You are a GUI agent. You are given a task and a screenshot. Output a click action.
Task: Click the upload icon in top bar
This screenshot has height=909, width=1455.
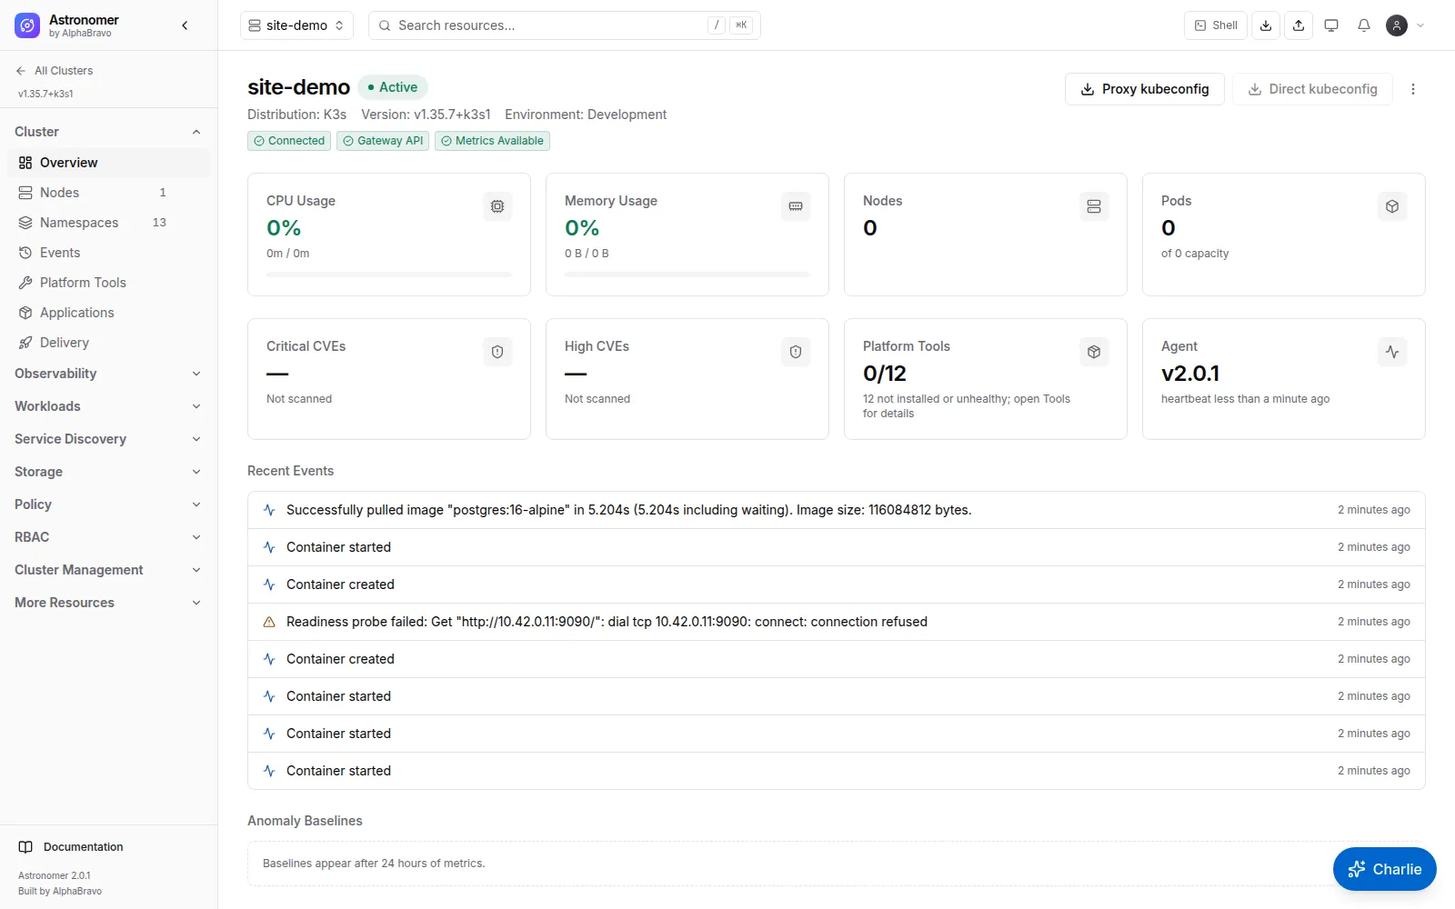click(1299, 25)
